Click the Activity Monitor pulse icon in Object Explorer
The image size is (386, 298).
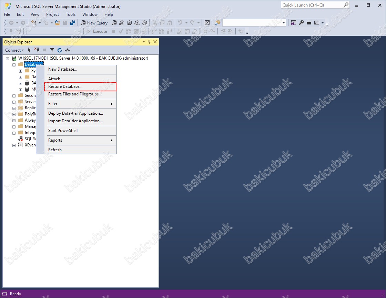[67, 50]
